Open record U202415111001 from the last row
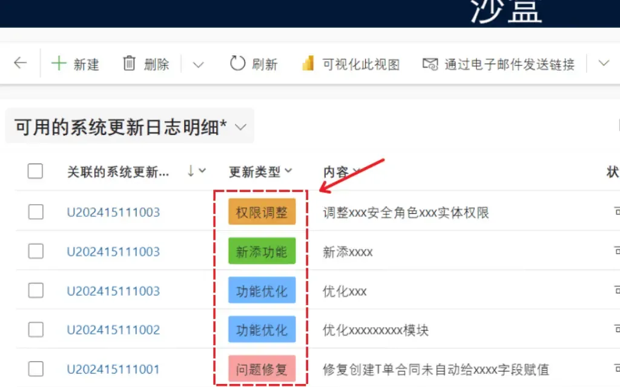The height and width of the screenshot is (387, 620). pos(113,369)
